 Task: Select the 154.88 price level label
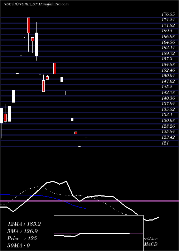click(x=168, y=65)
